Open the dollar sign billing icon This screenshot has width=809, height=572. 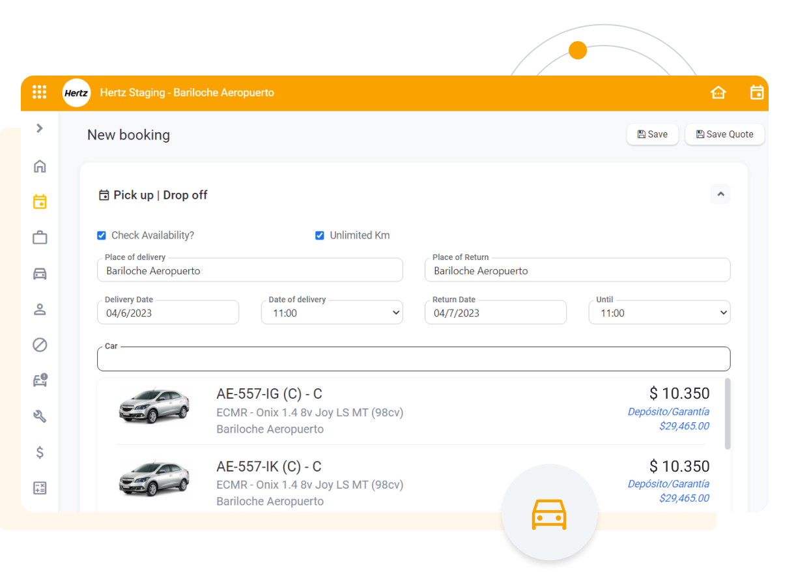pyautogui.click(x=40, y=452)
